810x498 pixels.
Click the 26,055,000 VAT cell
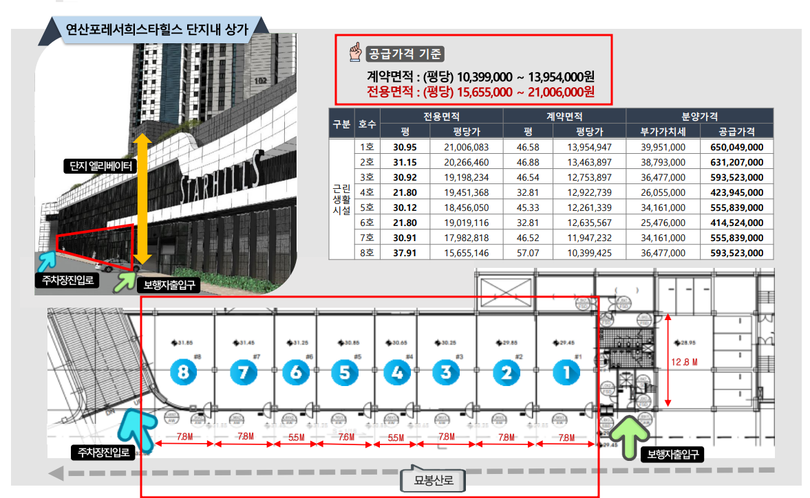pyautogui.click(x=663, y=192)
